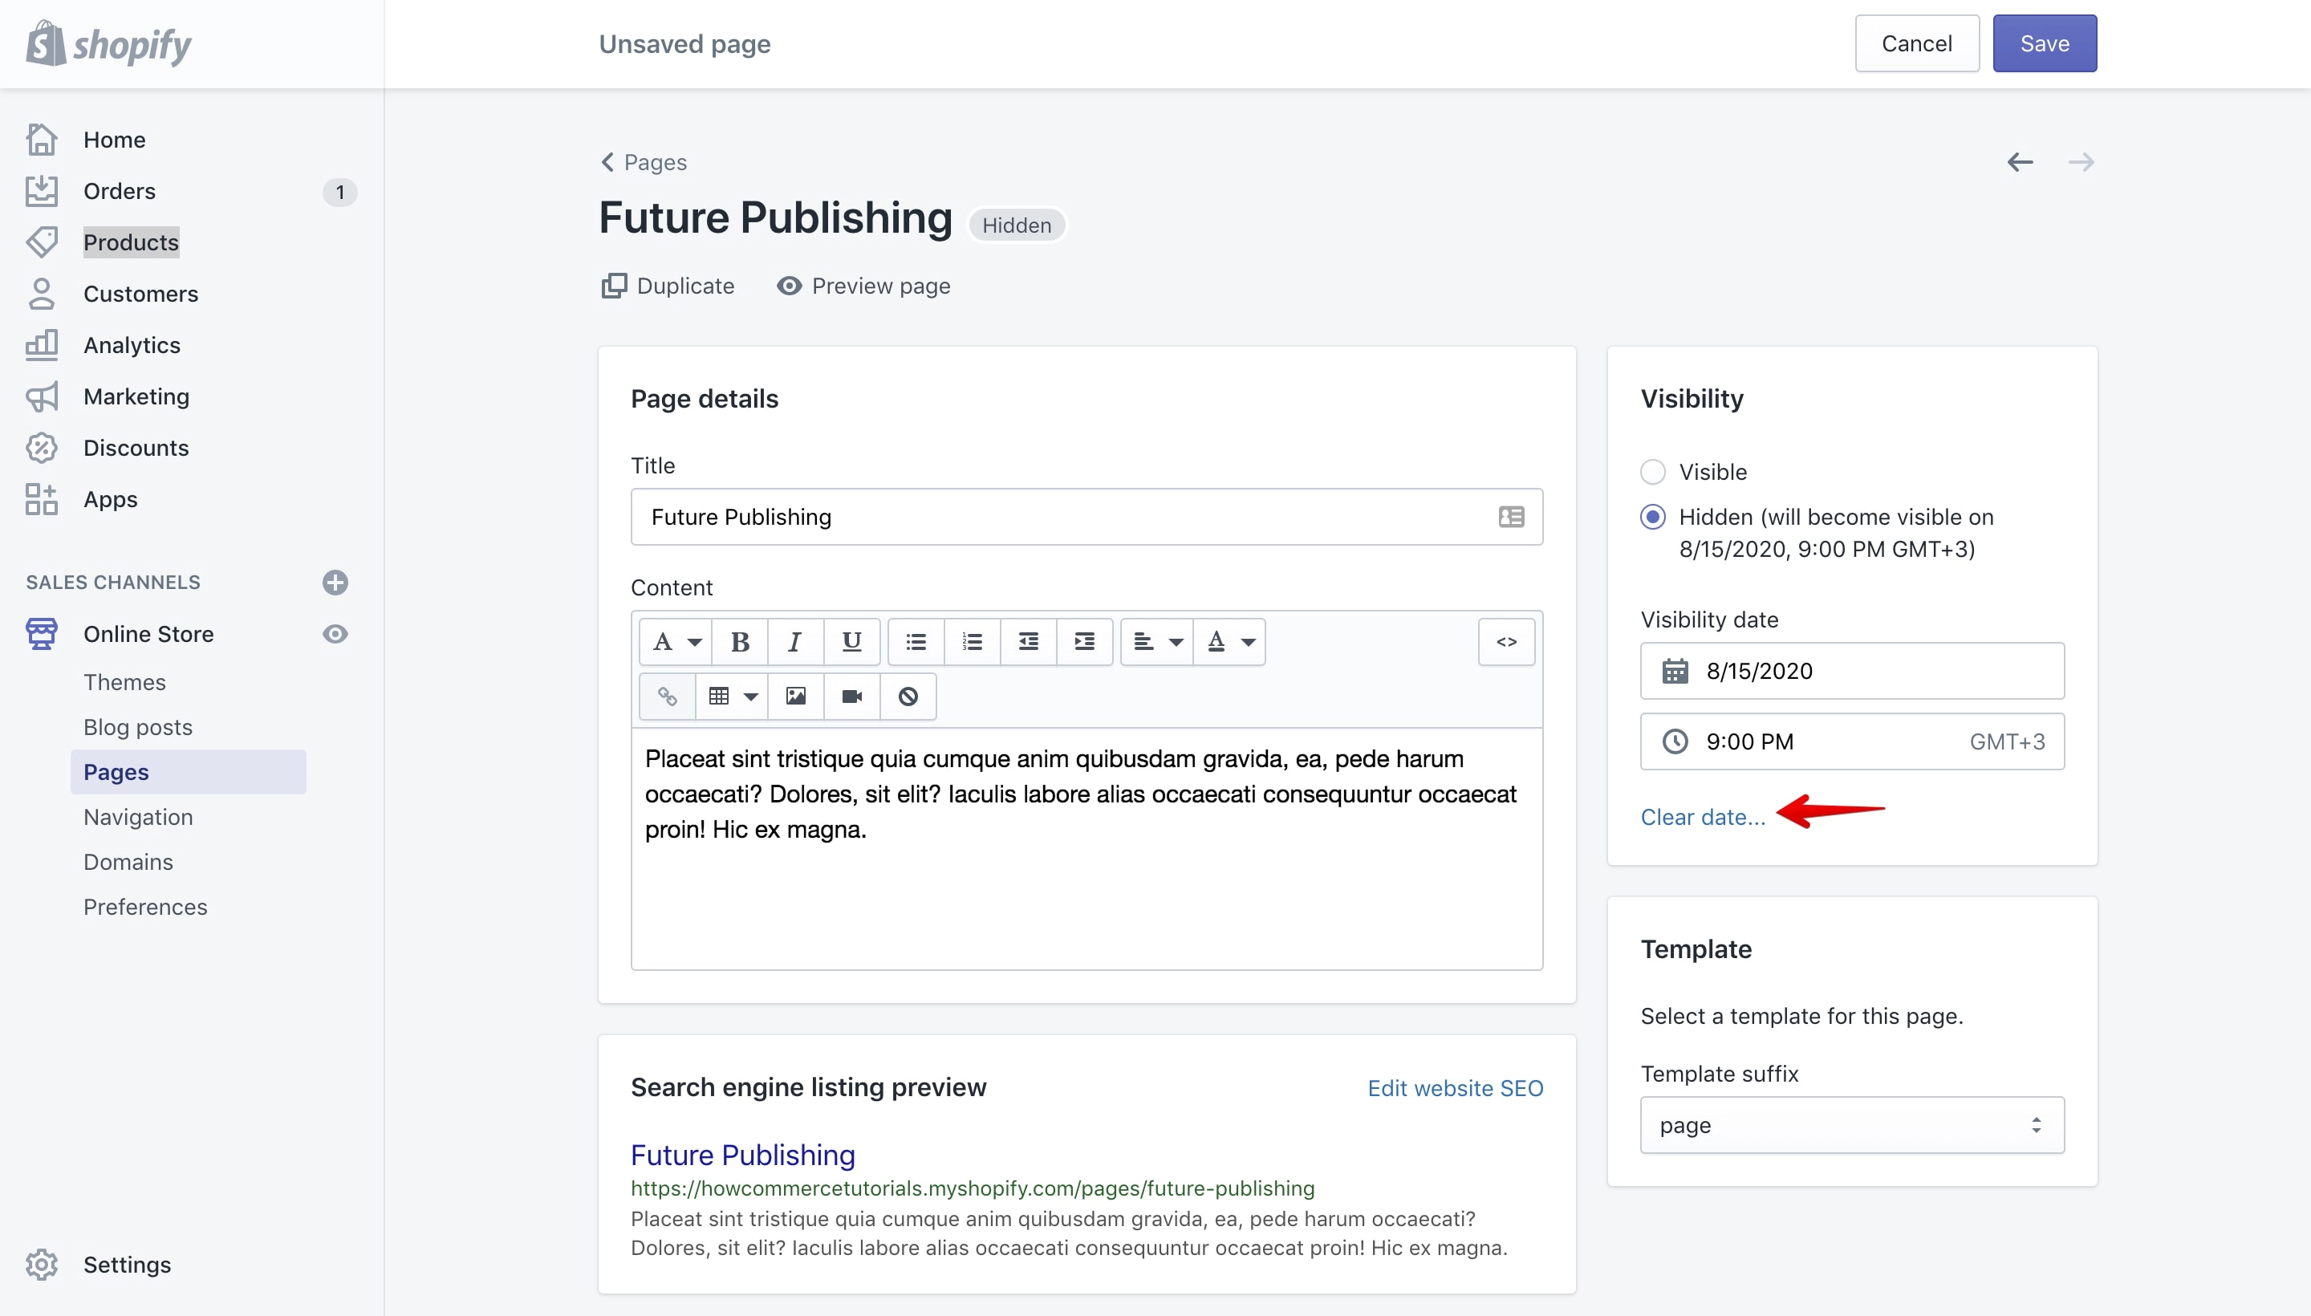Toggle bold formatting in editor
The height and width of the screenshot is (1316, 2311).
pos(740,642)
